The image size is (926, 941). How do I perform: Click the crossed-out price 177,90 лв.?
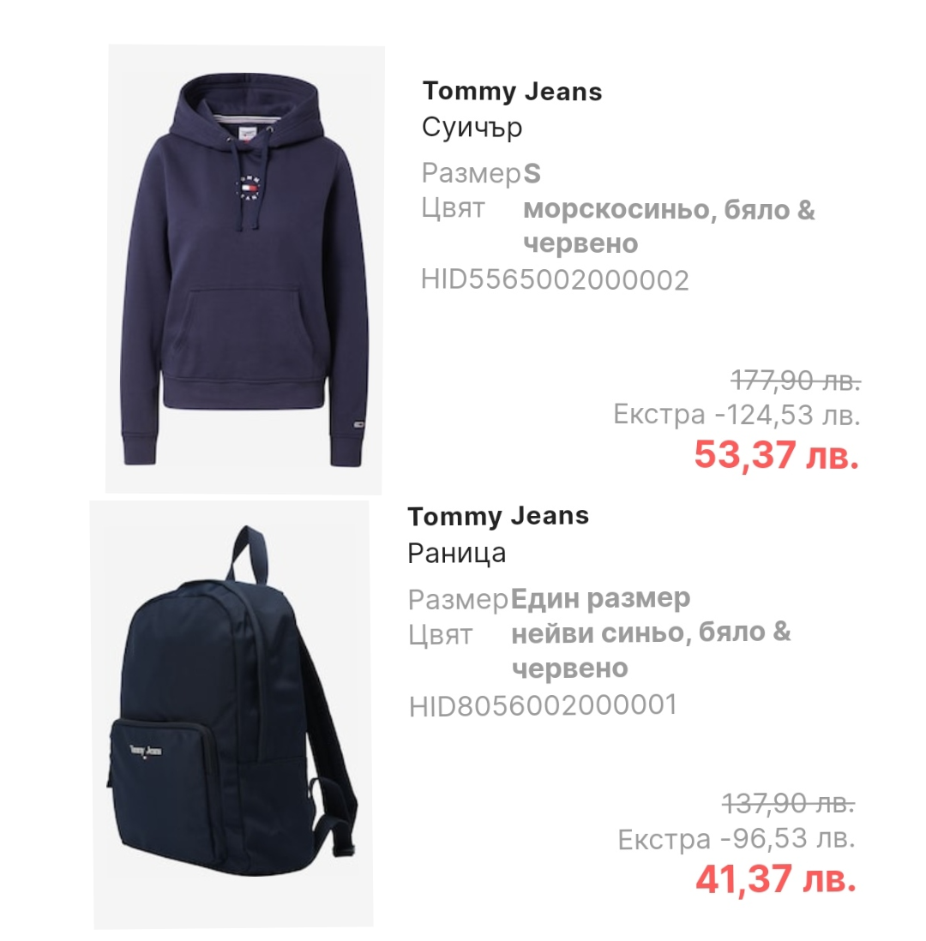796,380
